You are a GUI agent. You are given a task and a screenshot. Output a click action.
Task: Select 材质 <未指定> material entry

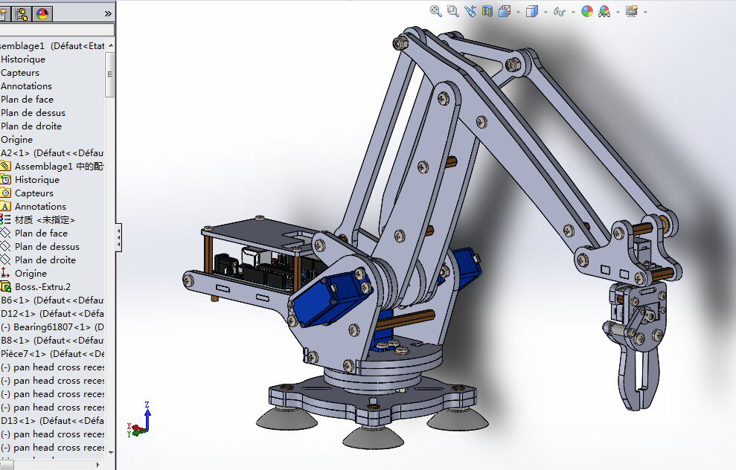tap(45, 219)
